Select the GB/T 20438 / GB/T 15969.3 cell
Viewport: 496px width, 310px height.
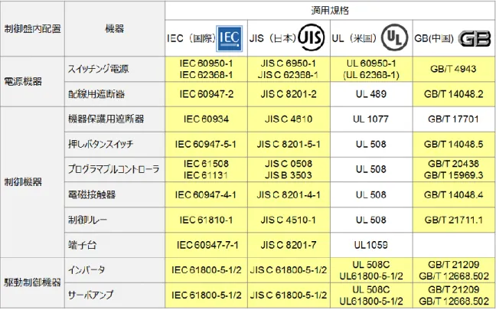pos(454,169)
